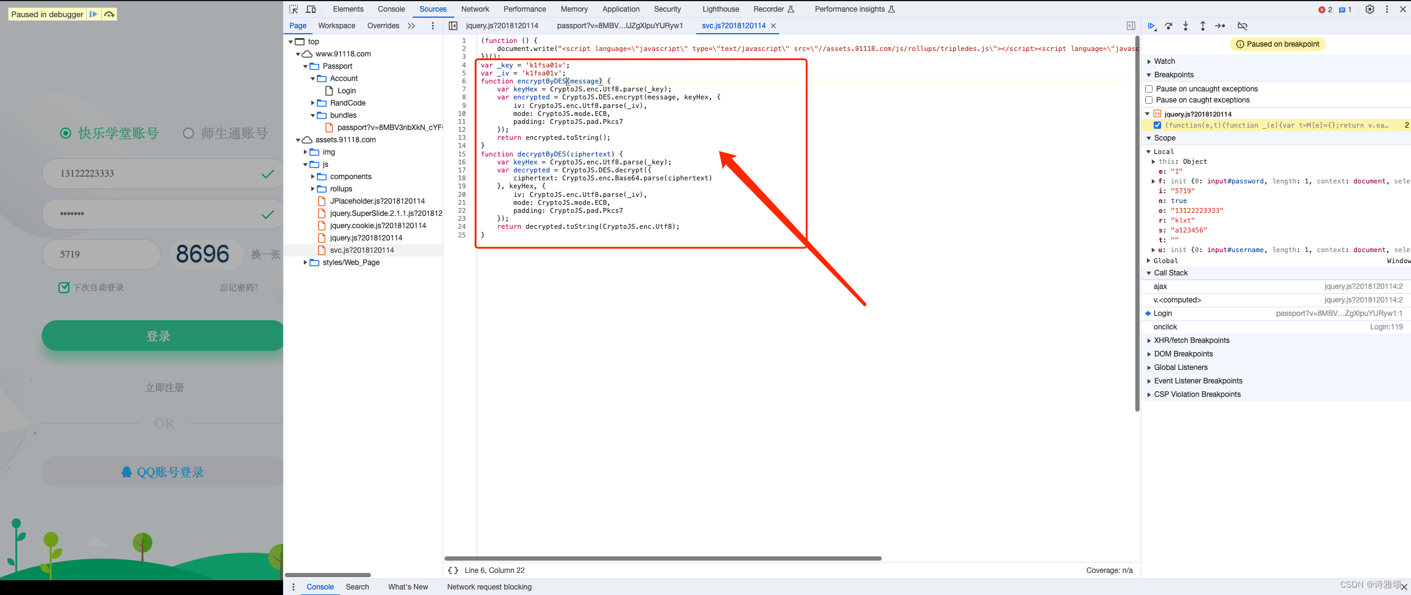Click the blue issues count badge
Image resolution: width=1411 pixels, height=595 pixels.
pos(1345,9)
